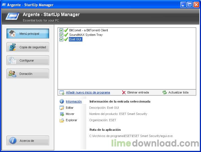Click the green arrow icon beside Mover
Image resolution: width=201 pixels, height=152 pixels.
(62, 114)
